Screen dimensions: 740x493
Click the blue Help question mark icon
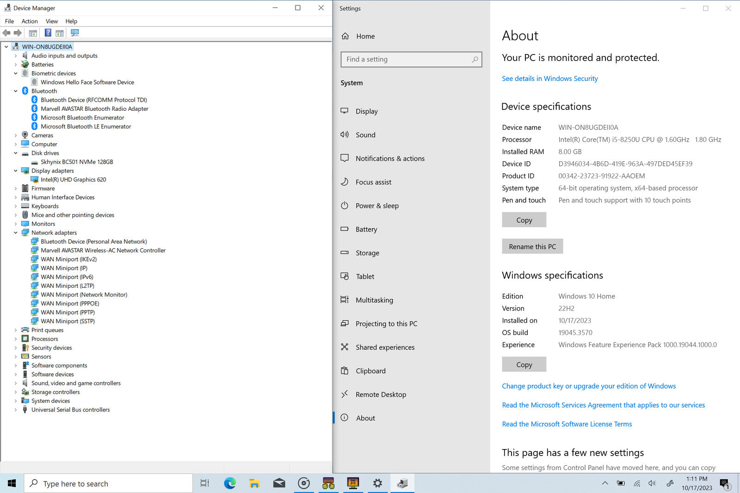tap(48, 33)
